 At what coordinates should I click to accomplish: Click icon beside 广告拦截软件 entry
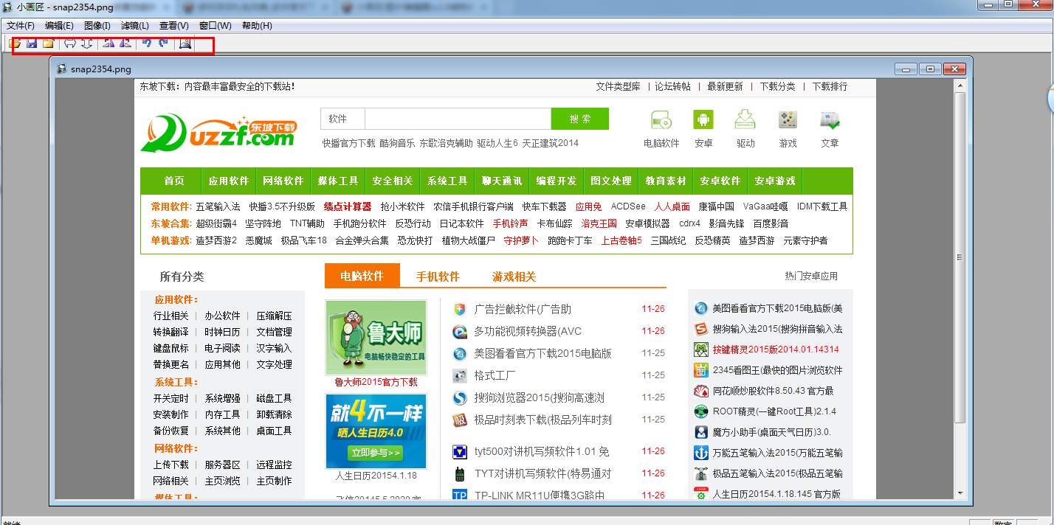(x=460, y=309)
